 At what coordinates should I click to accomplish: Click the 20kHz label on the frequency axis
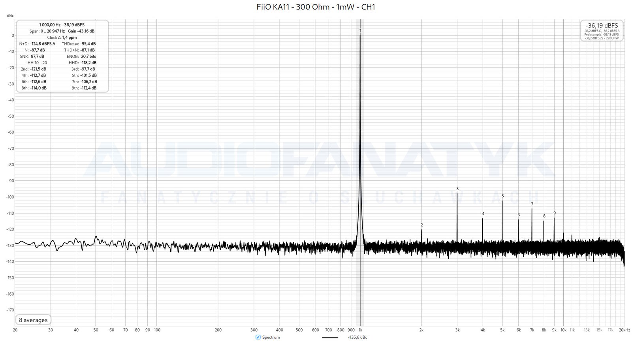(624, 330)
